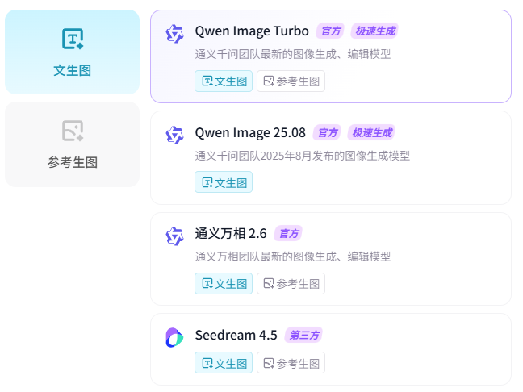The height and width of the screenshot is (392, 523).
Task: Click description 通义千问团队最新的图像生成、编辑模型
Action: [x=293, y=54]
